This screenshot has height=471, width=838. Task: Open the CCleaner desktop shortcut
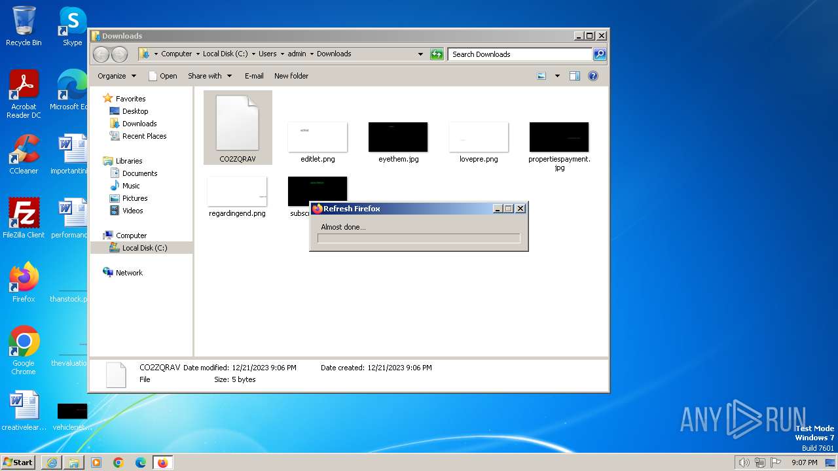(24, 154)
